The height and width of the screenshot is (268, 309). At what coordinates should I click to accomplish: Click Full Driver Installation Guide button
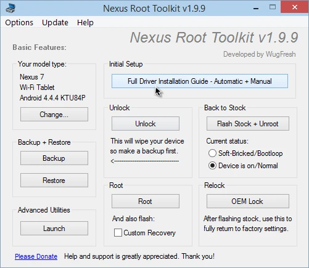pyautogui.click(x=200, y=81)
